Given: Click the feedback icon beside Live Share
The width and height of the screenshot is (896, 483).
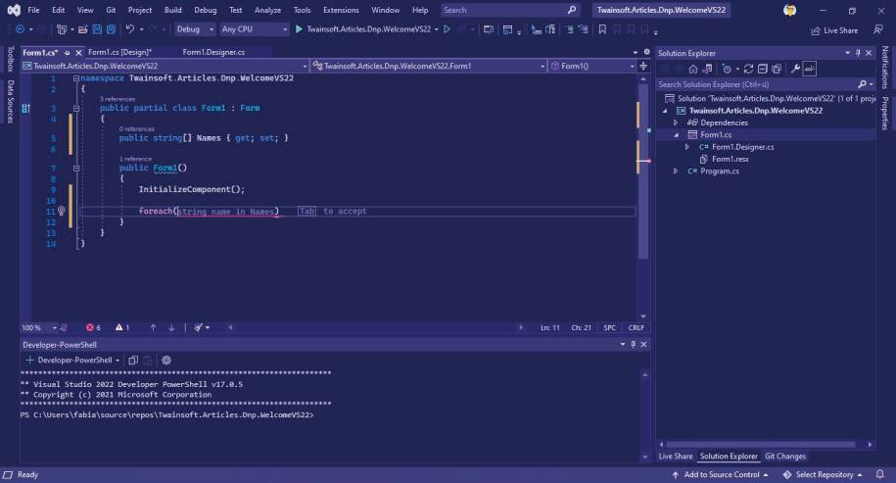Looking at the screenshot, I should point(877,29).
